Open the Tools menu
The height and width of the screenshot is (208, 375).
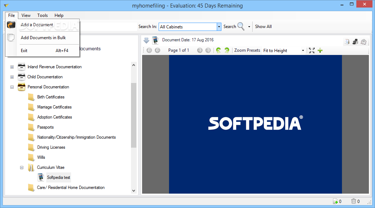click(42, 15)
